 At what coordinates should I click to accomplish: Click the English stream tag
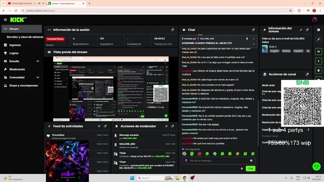pyautogui.click(x=274, y=51)
